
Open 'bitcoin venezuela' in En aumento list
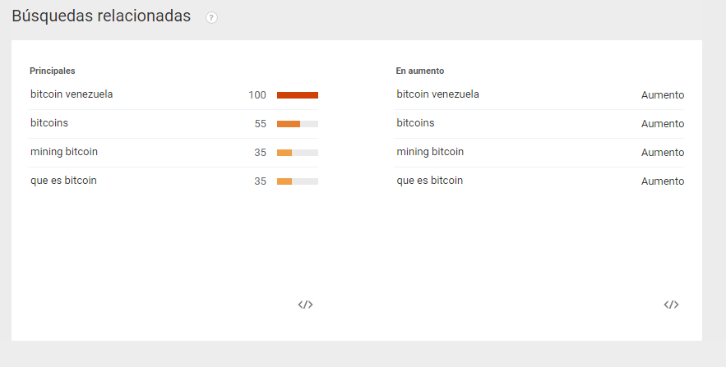pos(438,94)
